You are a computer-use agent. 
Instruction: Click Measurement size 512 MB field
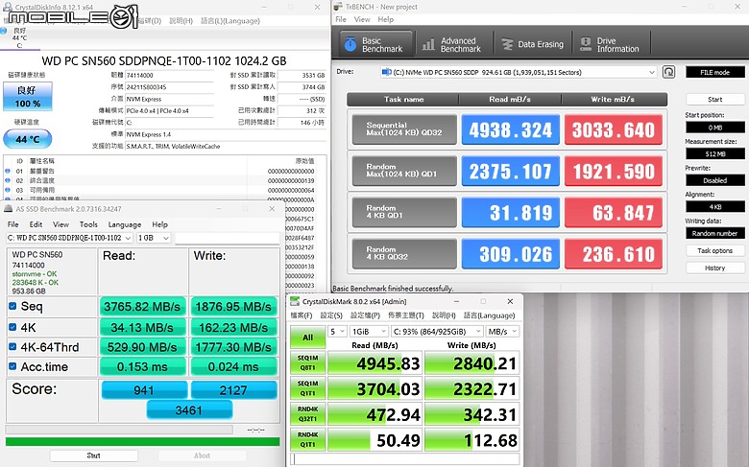(x=714, y=153)
